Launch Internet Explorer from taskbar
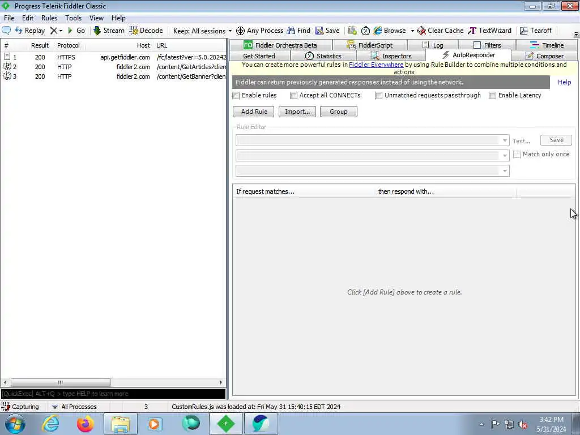The width and height of the screenshot is (580, 435). point(50,424)
